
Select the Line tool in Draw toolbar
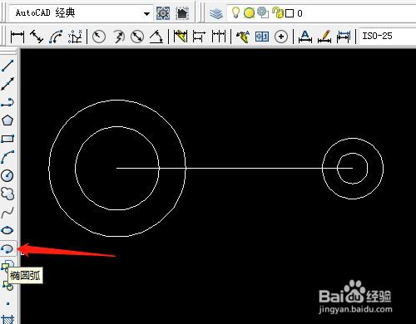tap(7, 66)
